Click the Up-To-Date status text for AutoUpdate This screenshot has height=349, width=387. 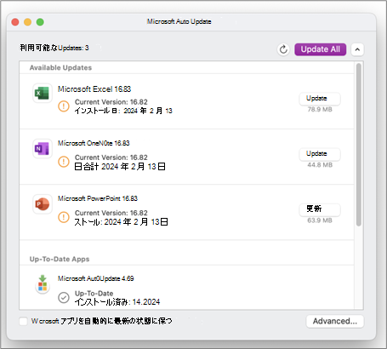tap(94, 294)
